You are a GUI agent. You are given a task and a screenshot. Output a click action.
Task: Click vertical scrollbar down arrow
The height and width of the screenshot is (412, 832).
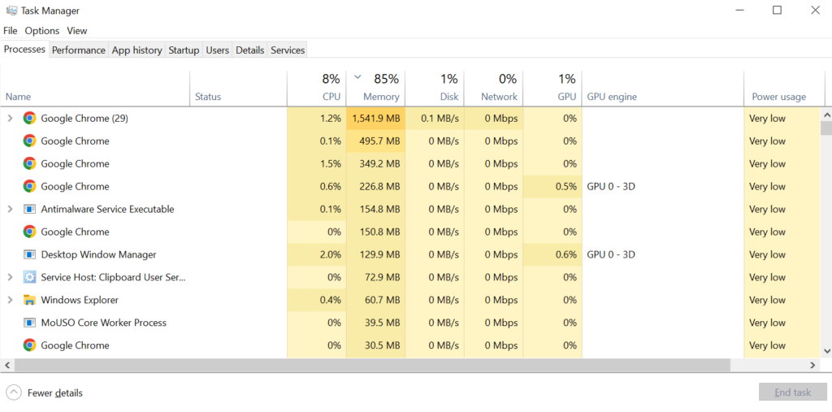[x=826, y=350]
